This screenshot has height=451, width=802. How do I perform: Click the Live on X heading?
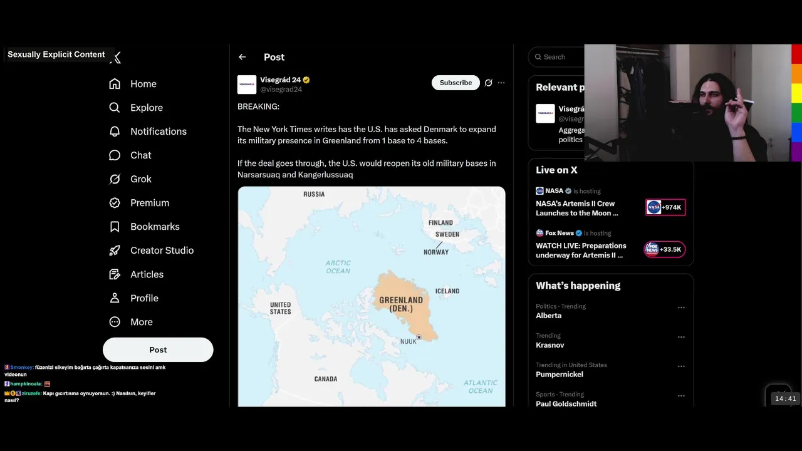point(556,170)
